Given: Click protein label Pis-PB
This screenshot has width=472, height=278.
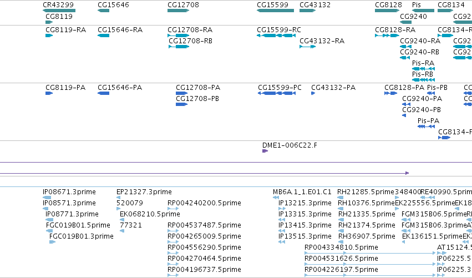Looking at the screenshot, I should [438, 88].
